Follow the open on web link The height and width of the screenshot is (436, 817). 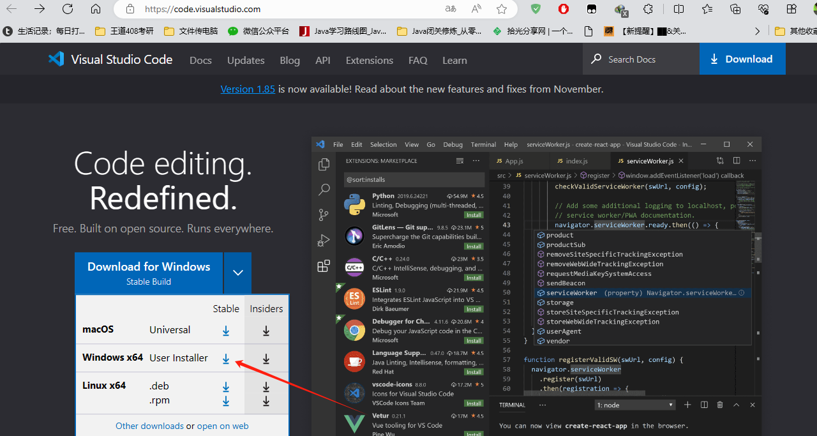(x=223, y=426)
